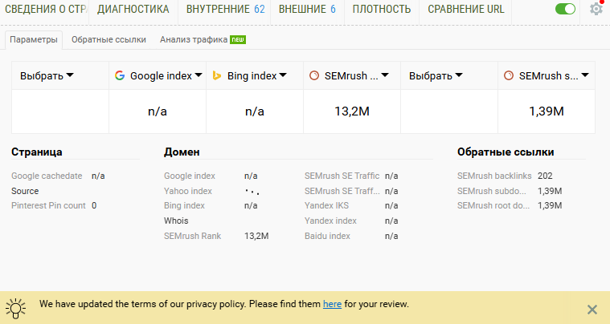The height and width of the screenshot is (324, 610).
Task: Click the Source link under Страница
Action: (25, 191)
